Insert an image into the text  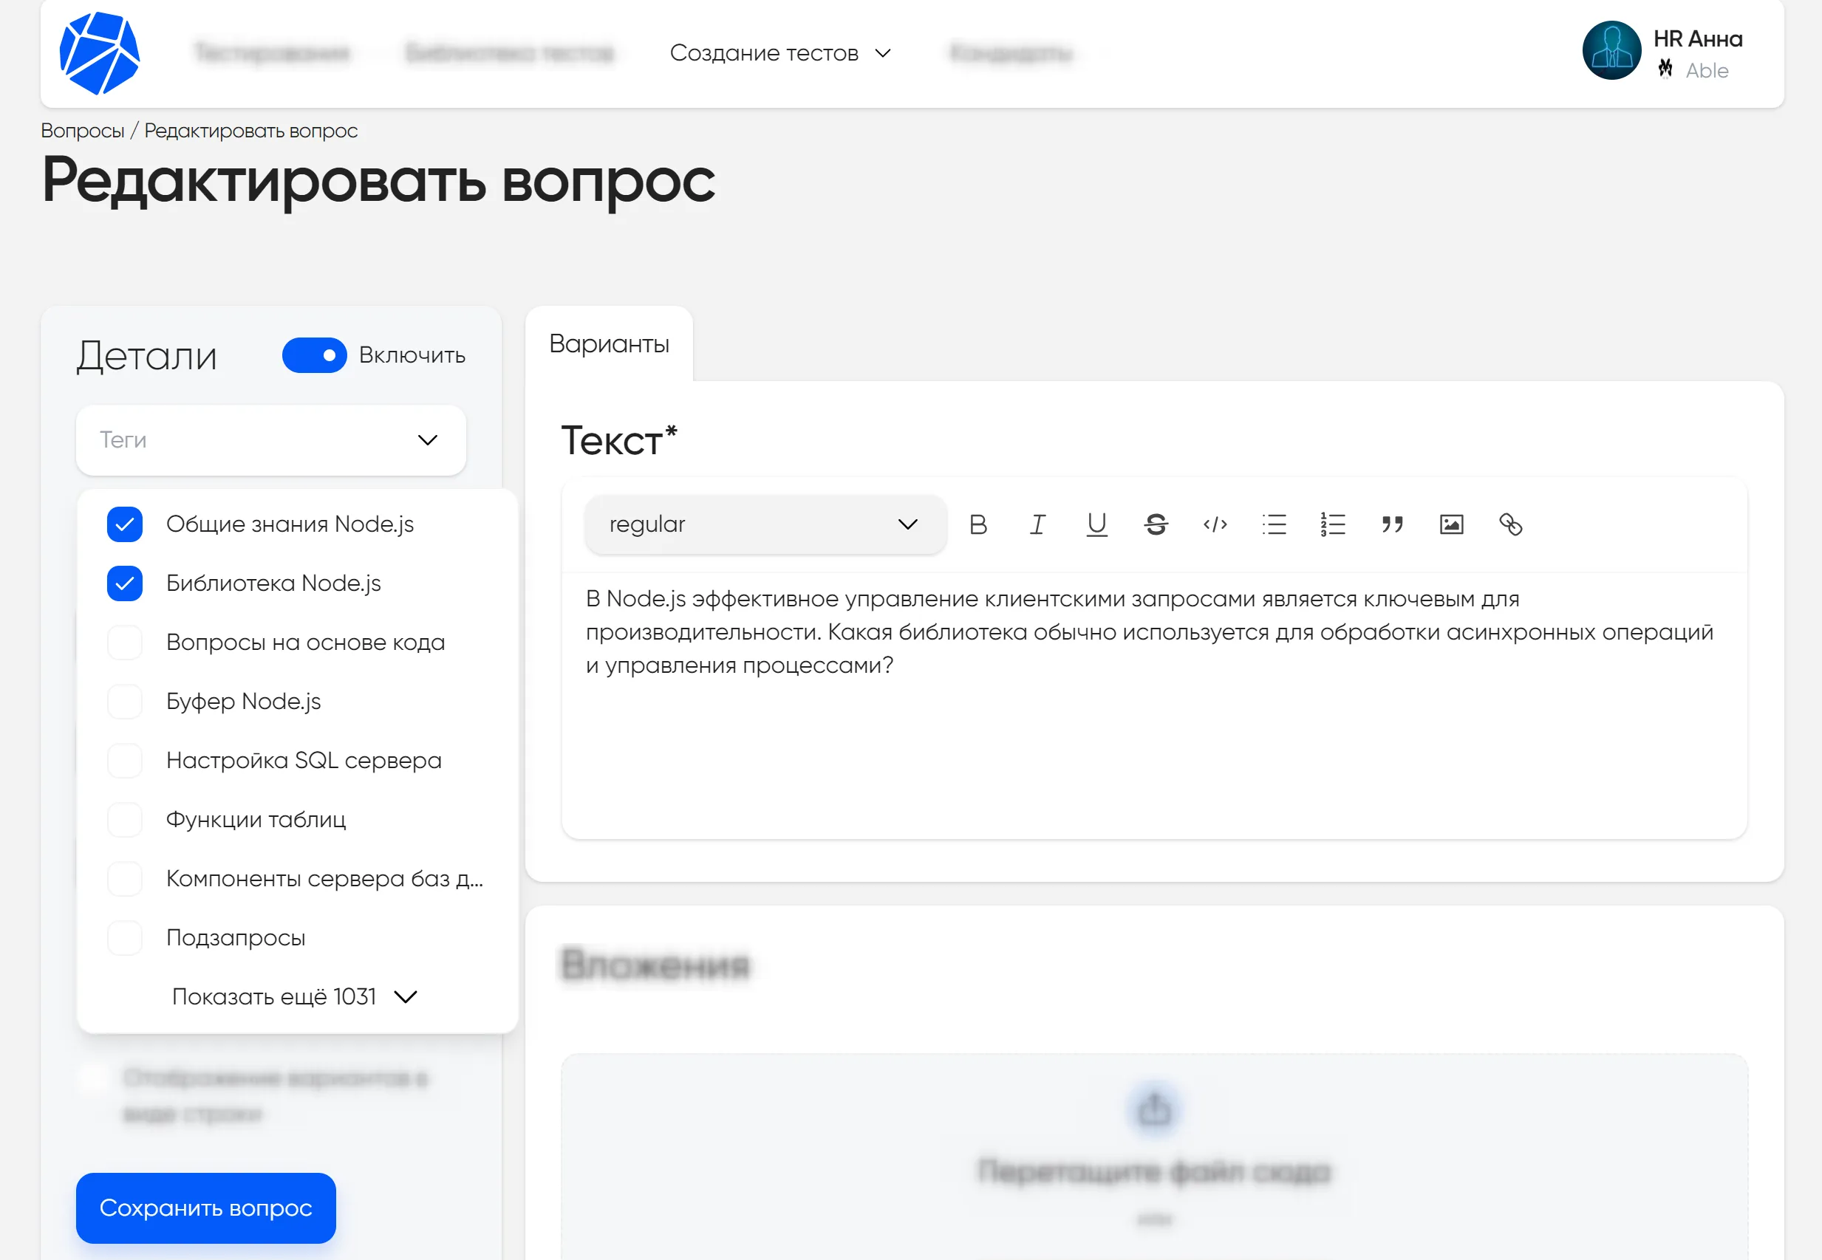pyautogui.click(x=1452, y=524)
